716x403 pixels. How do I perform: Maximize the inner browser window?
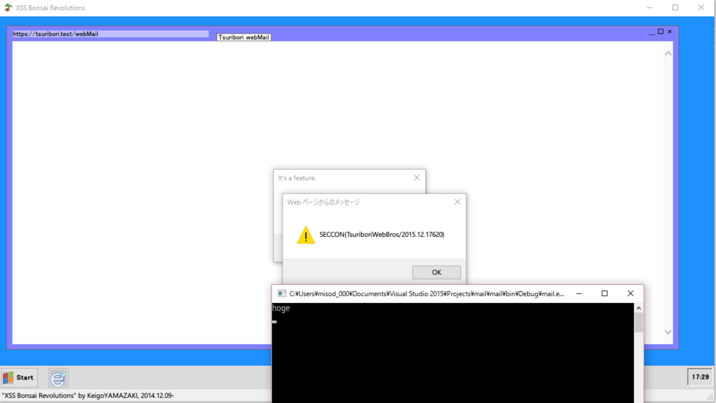coord(660,31)
